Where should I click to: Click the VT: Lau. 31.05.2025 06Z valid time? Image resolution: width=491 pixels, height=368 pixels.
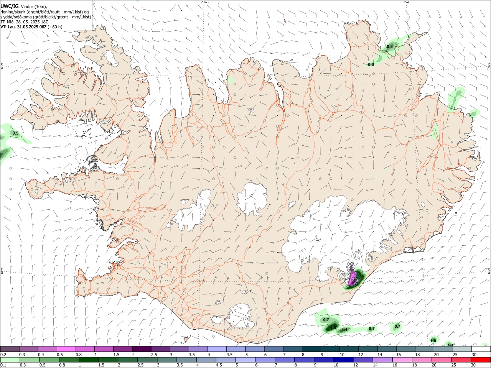[23, 27]
